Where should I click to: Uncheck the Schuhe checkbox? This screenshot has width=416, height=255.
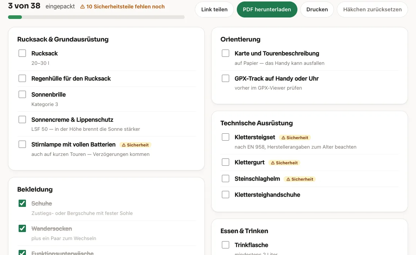pos(22,203)
